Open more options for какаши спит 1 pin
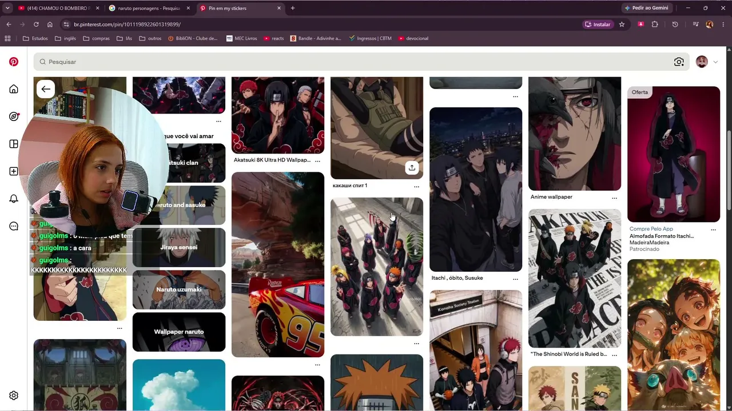Viewport: 732px width, 411px height. coord(416,187)
